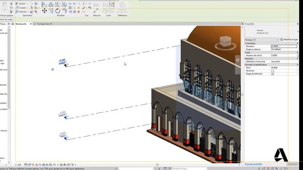Click the Mirror pick axis tool
This screenshot has width=303, height=170.
tap(58, 4)
